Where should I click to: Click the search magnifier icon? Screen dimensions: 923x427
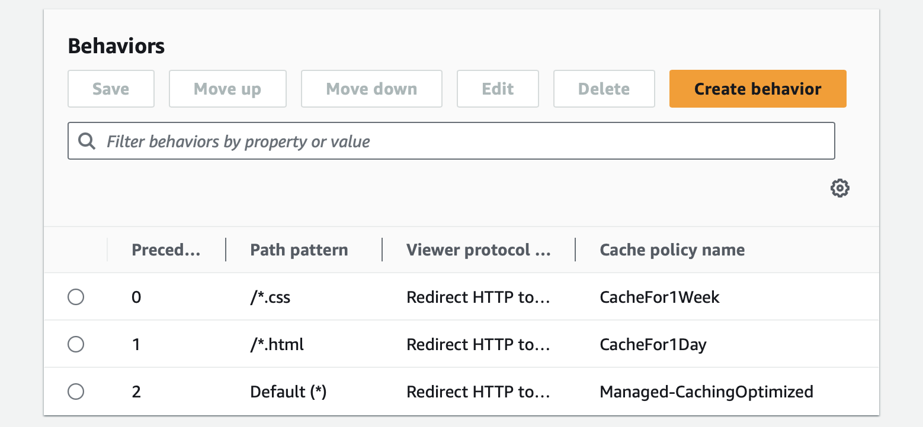[x=87, y=141]
